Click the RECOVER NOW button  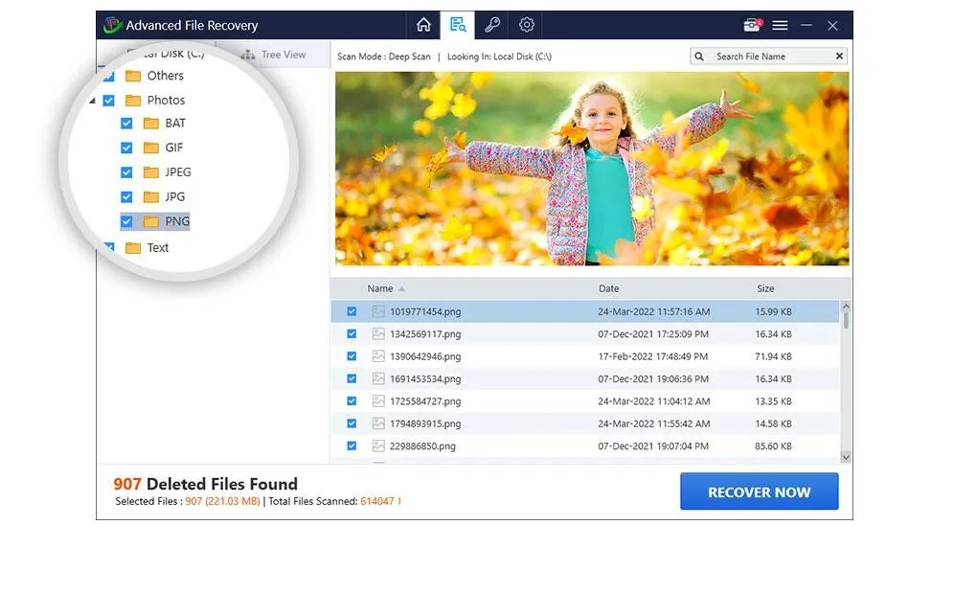pos(759,491)
